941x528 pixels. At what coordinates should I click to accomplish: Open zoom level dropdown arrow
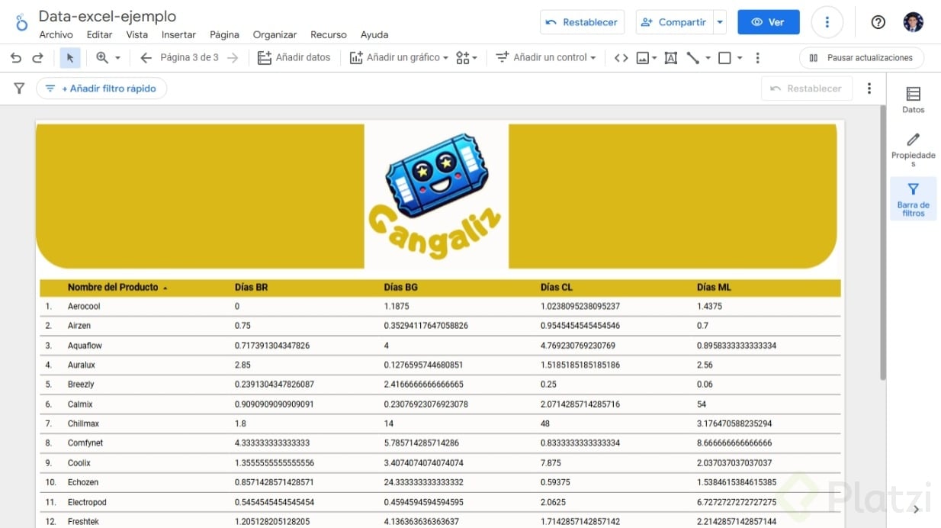point(117,58)
